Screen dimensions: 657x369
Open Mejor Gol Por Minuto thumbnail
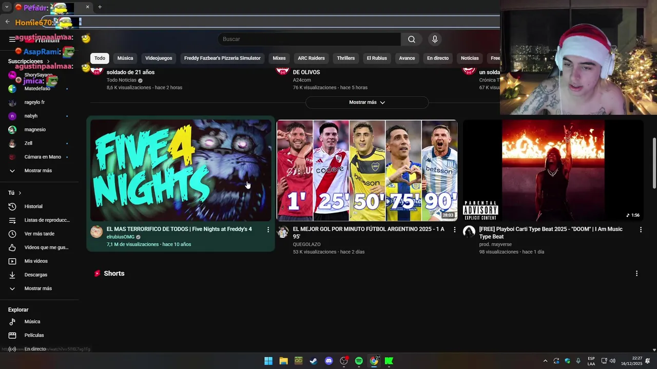point(367,170)
